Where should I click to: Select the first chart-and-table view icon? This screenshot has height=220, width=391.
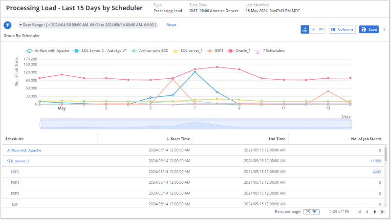[x=305, y=29]
